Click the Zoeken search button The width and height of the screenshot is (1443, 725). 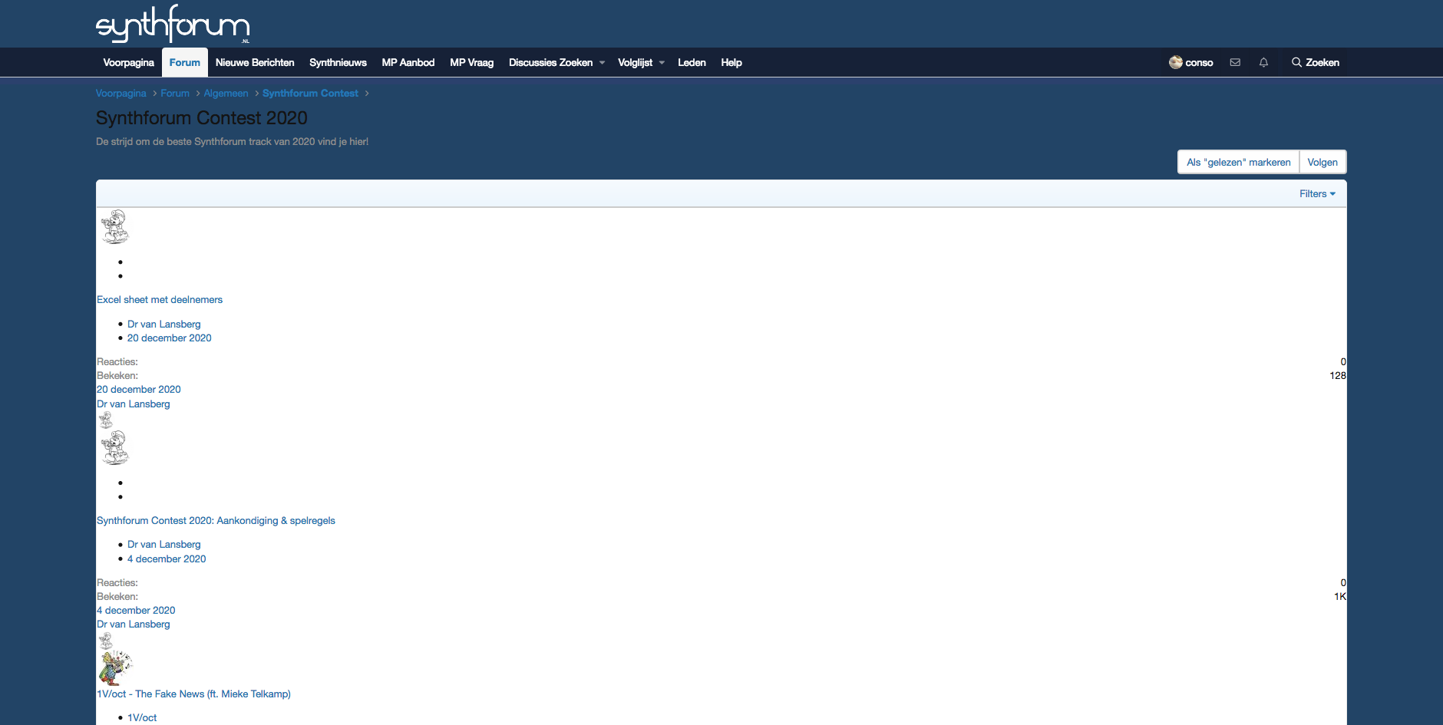point(1315,63)
